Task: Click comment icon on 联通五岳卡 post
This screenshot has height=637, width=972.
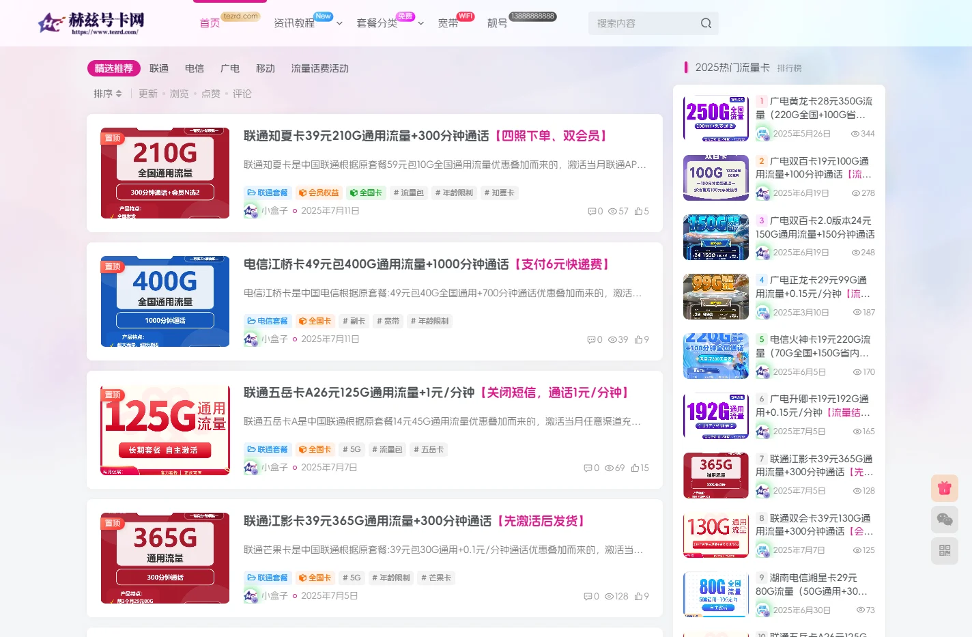Action: pos(588,468)
